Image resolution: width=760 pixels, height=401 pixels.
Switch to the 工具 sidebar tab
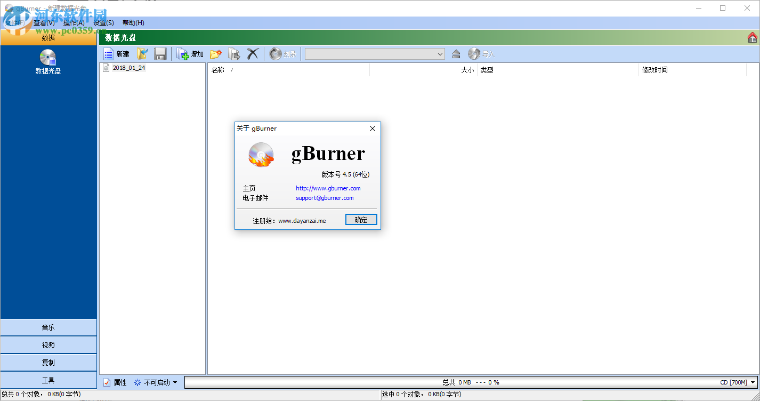(48, 380)
